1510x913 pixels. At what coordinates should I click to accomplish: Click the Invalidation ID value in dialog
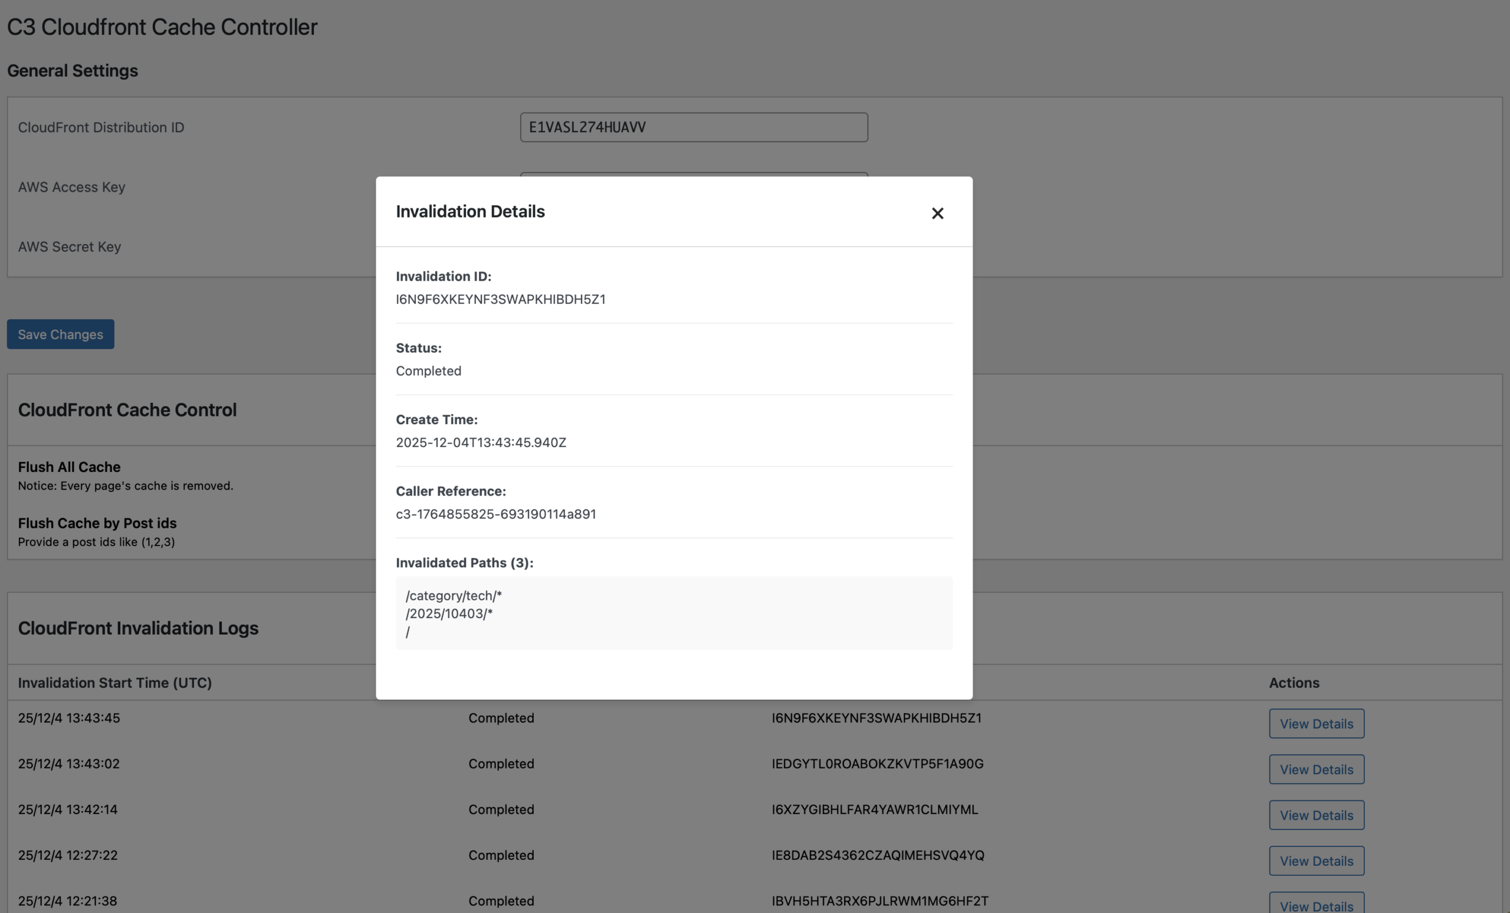pyautogui.click(x=500, y=300)
